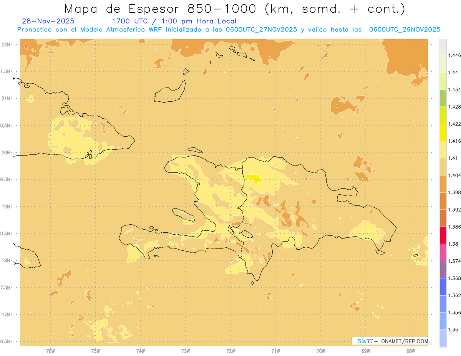Image resolution: width=461 pixels, height=356 pixels.
Task: Click the 72W longitude axis label
Action: [x=230, y=351]
